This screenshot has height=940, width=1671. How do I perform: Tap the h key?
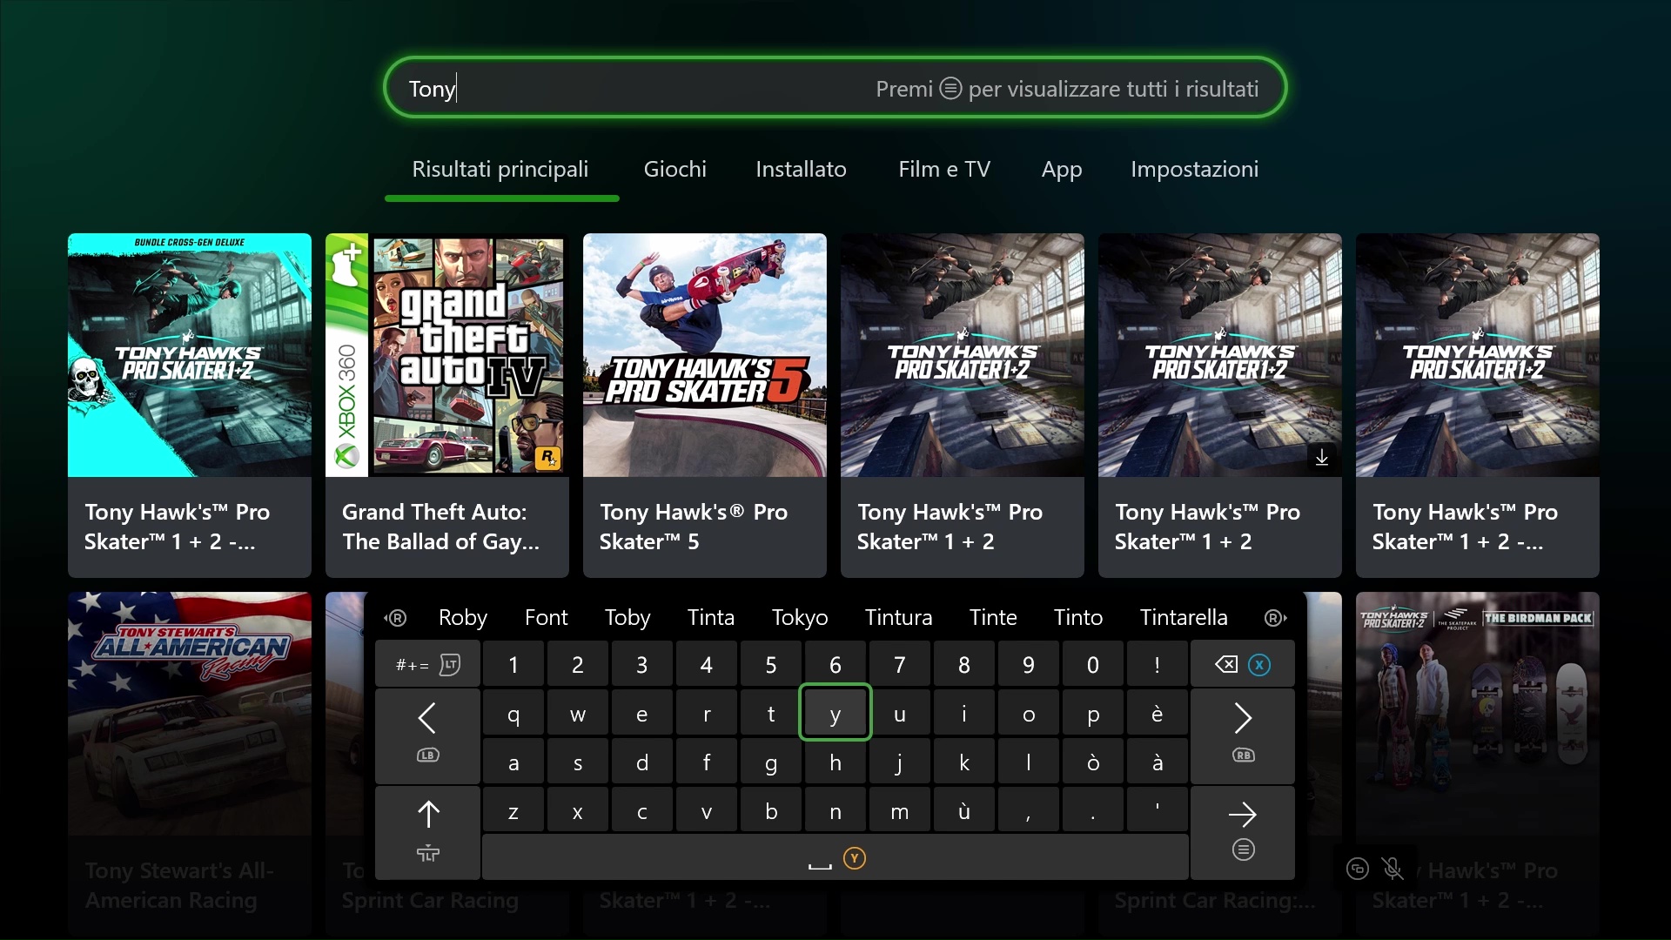point(835,762)
